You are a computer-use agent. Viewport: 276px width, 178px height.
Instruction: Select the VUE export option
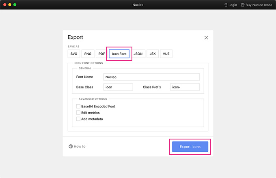click(166, 54)
